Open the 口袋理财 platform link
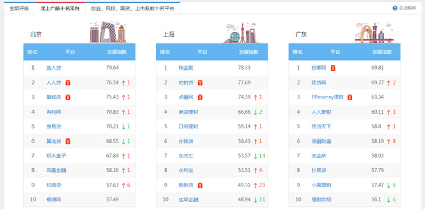 click(x=189, y=126)
